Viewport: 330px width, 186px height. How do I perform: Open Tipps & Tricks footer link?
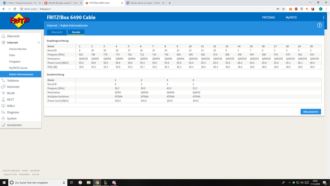(x=10, y=174)
